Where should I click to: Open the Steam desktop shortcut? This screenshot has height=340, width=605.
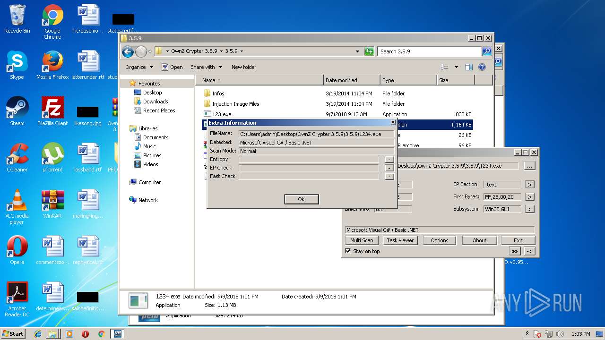pos(17,111)
